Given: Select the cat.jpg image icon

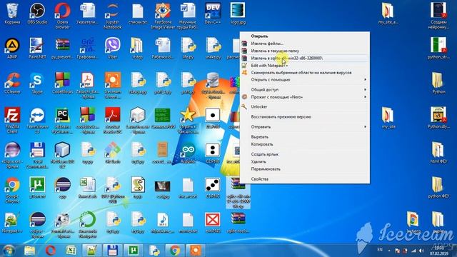Looking at the screenshot, I should (163, 188).
